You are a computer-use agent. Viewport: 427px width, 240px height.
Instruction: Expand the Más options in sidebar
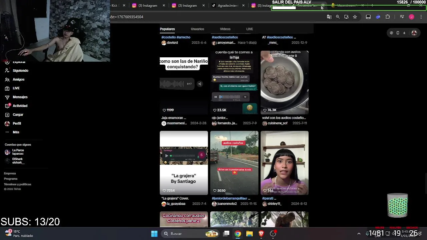point(12,132)
